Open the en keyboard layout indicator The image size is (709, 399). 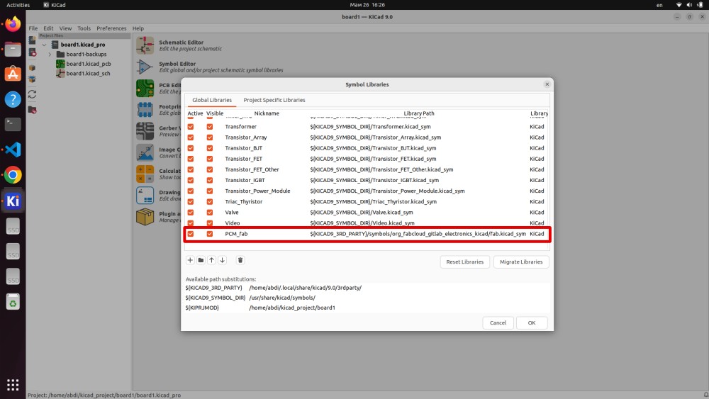(x=659, y=5)
